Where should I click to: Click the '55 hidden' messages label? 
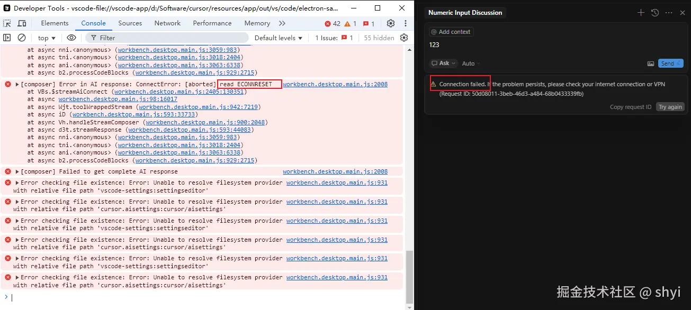click(x=379, y=38)
